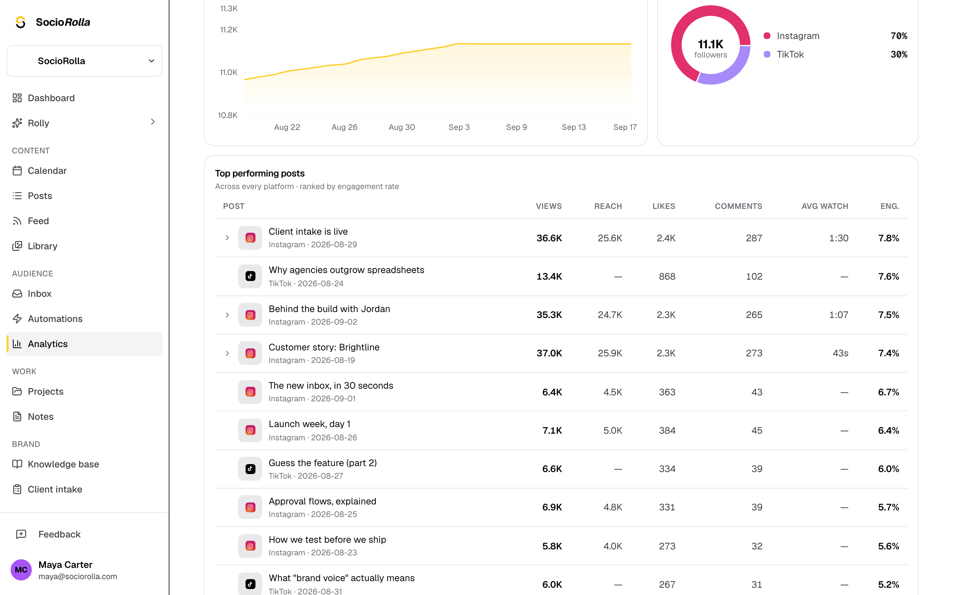Screen dimensions: 953x595
Task: Open Dashboard from the sidebar
Action: [84, 98]
